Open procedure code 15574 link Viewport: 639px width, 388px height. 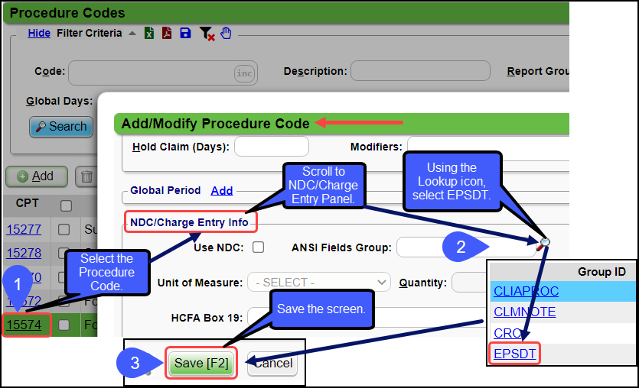click(x=24, y=325)
